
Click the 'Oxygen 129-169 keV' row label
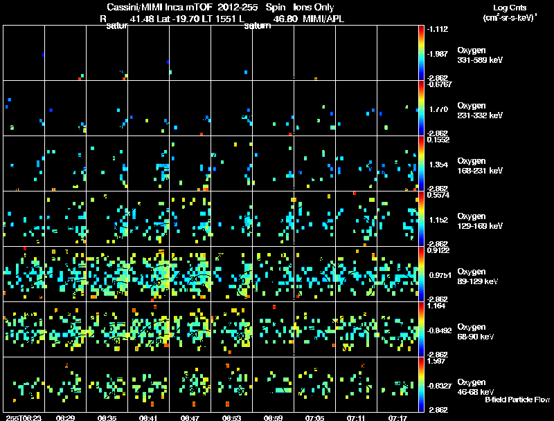[479, 221]
